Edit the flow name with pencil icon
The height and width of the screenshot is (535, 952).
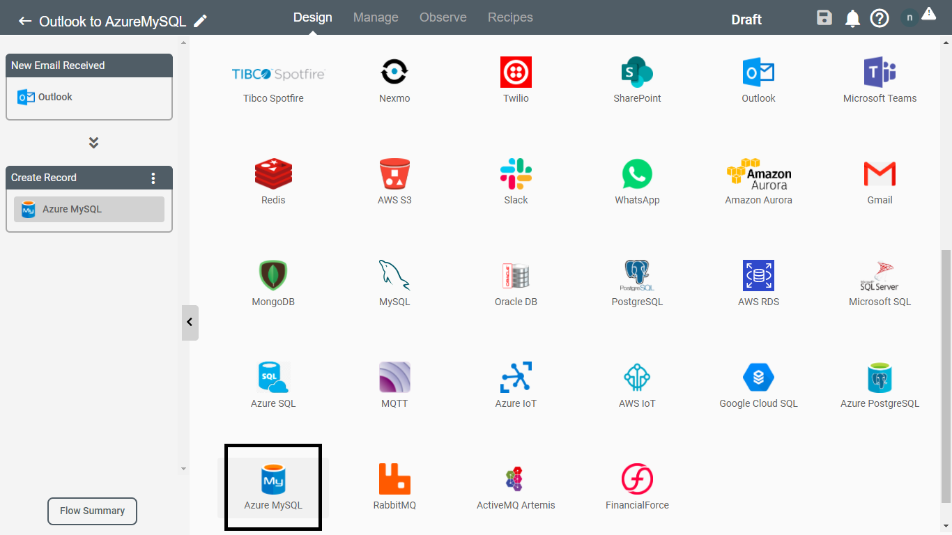click(200, 21)
